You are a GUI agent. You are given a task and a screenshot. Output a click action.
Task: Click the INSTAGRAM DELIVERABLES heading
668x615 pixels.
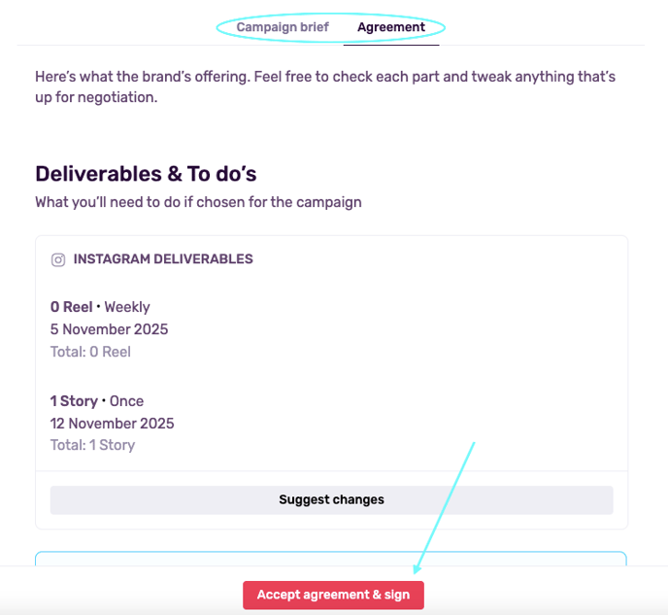tap(162, 259)
